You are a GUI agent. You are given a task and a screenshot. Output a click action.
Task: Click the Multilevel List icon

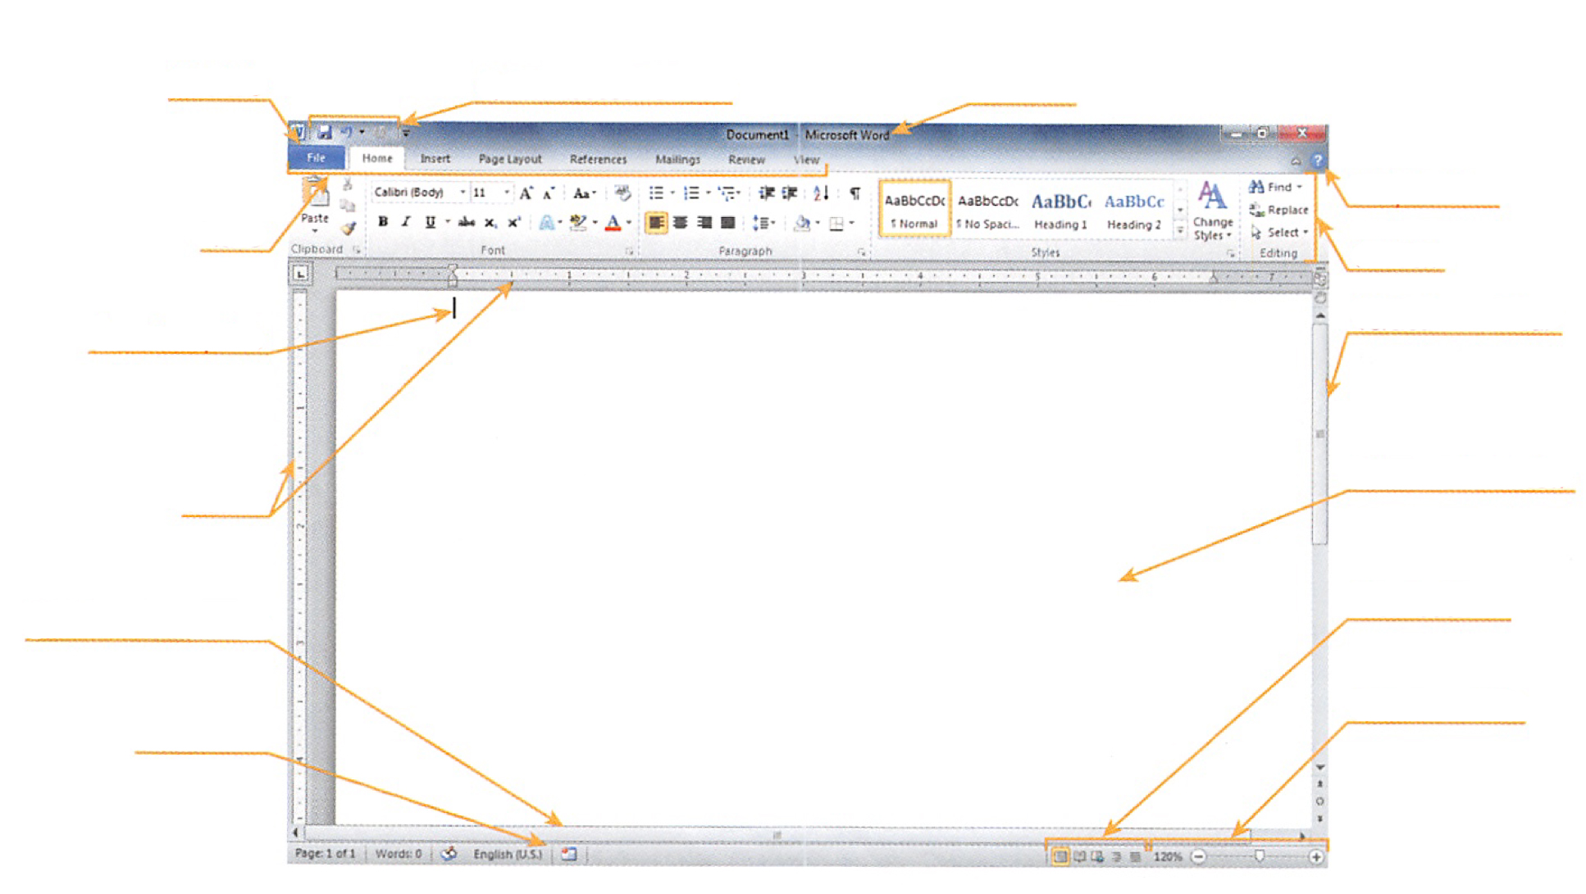727,193
